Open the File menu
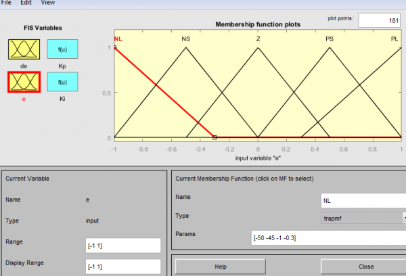The height and width of the screenshot is (276, 406). pyautogui.click(x=6, y=3)
